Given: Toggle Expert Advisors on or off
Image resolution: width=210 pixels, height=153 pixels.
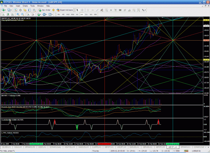Looking at the screenshot, I should click(x=65, y=10).
